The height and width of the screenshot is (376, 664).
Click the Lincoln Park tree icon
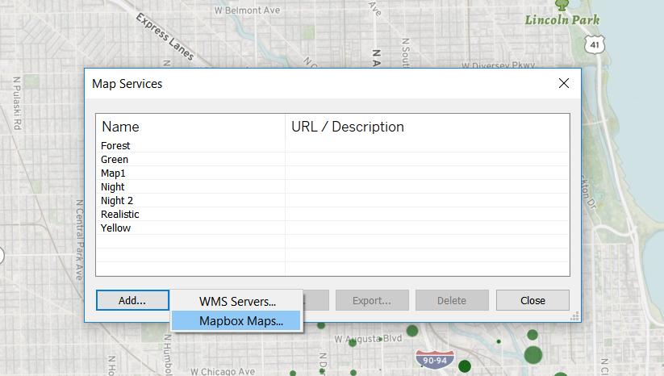(x=562, y=5)
